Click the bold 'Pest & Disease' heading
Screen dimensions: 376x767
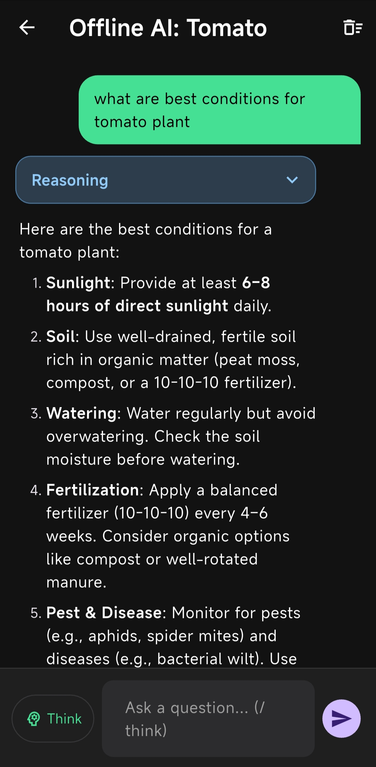(104, 613)
